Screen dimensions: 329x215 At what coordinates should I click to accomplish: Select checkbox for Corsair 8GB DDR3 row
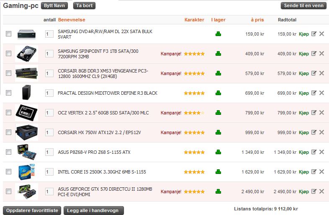click(9, 73)
